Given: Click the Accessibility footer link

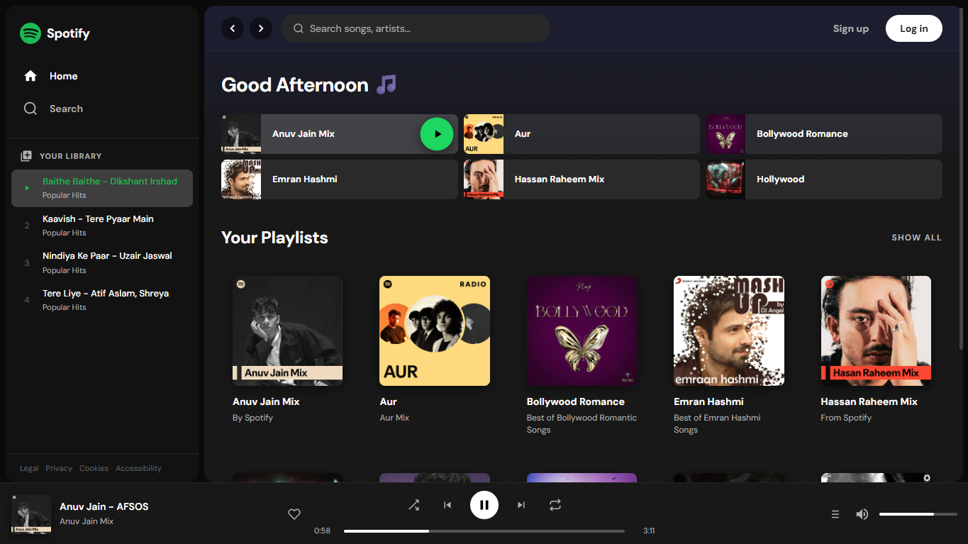Looking at the screenshot, I should [138, 468].
